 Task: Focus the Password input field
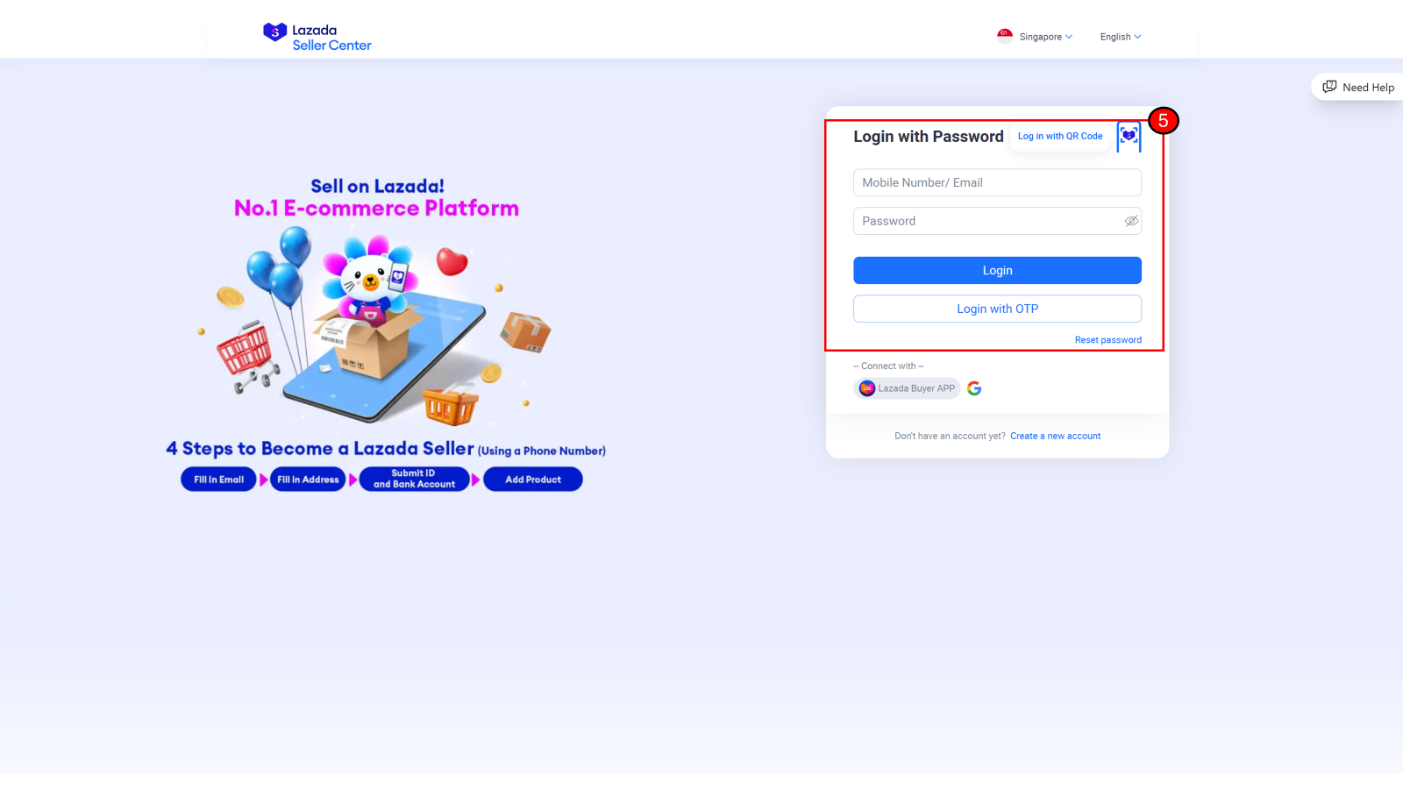pos(997,221)
